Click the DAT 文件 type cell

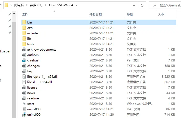point(134,109)
